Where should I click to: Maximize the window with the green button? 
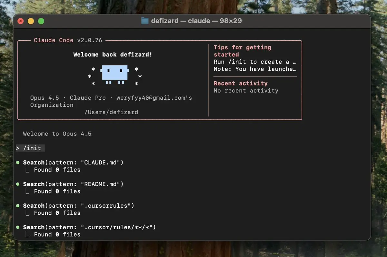point(41,21)
